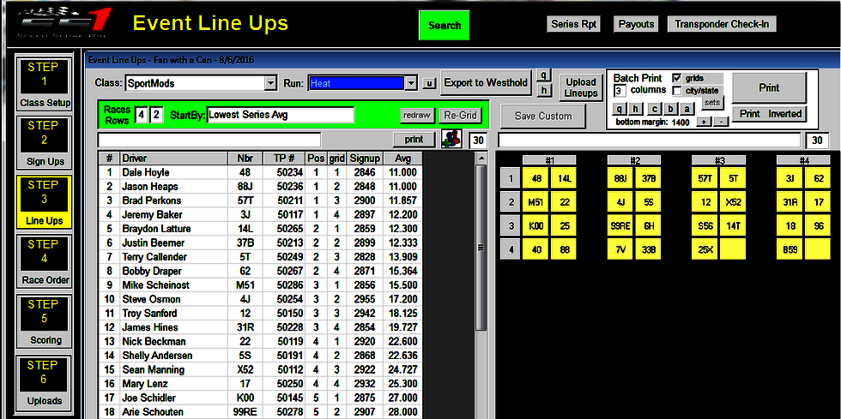Click the #1 heat header

click(x=549, y=159)
